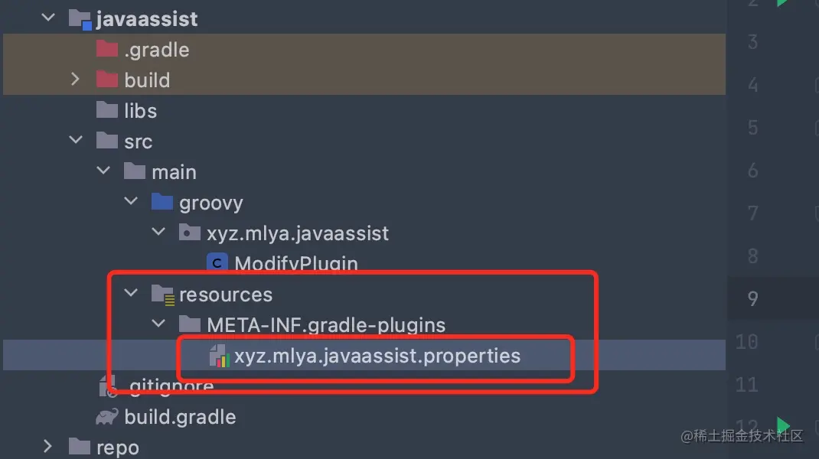Collapse the groovy folder chevron
This screenshot has height=459, width=819.
(x=131, y=201)
